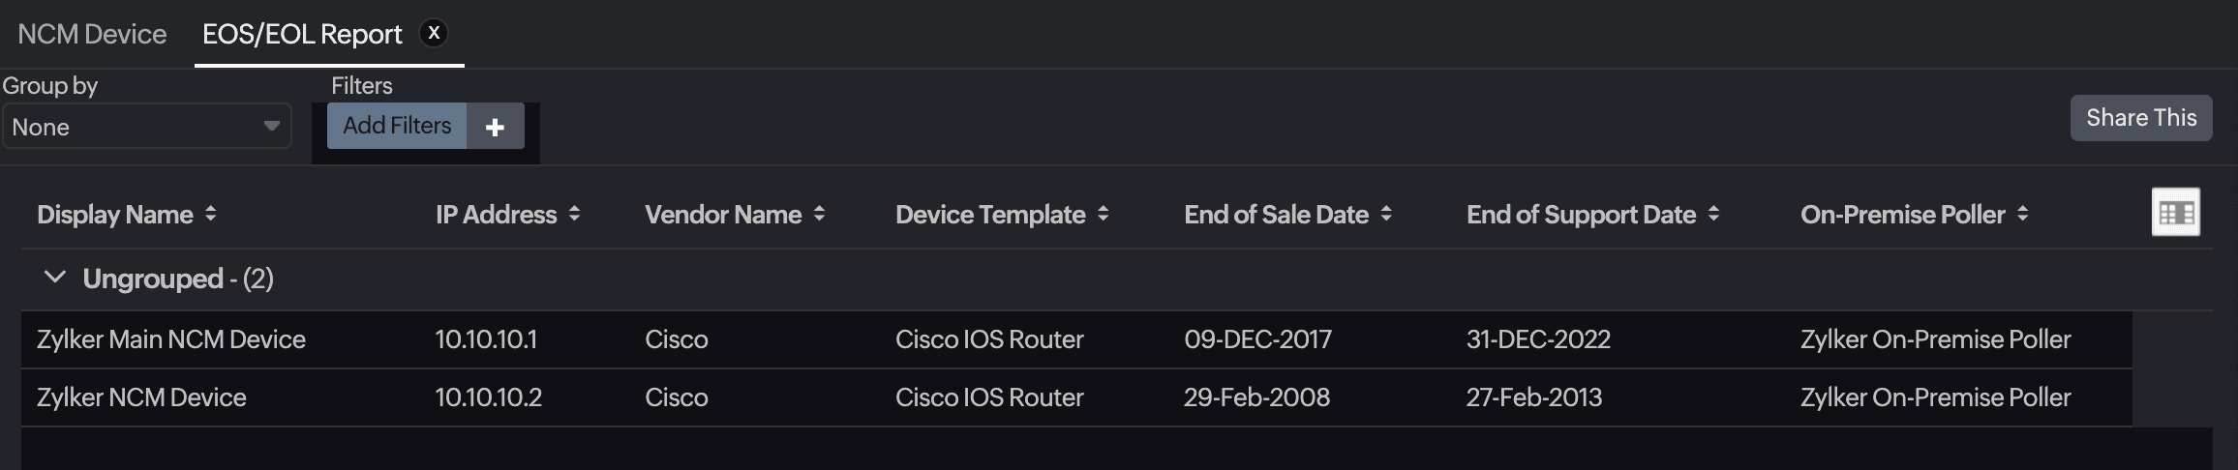The image size is (2238, 470).
Task: Sort by Vendor Name column arrows
Action: (819, 215)
